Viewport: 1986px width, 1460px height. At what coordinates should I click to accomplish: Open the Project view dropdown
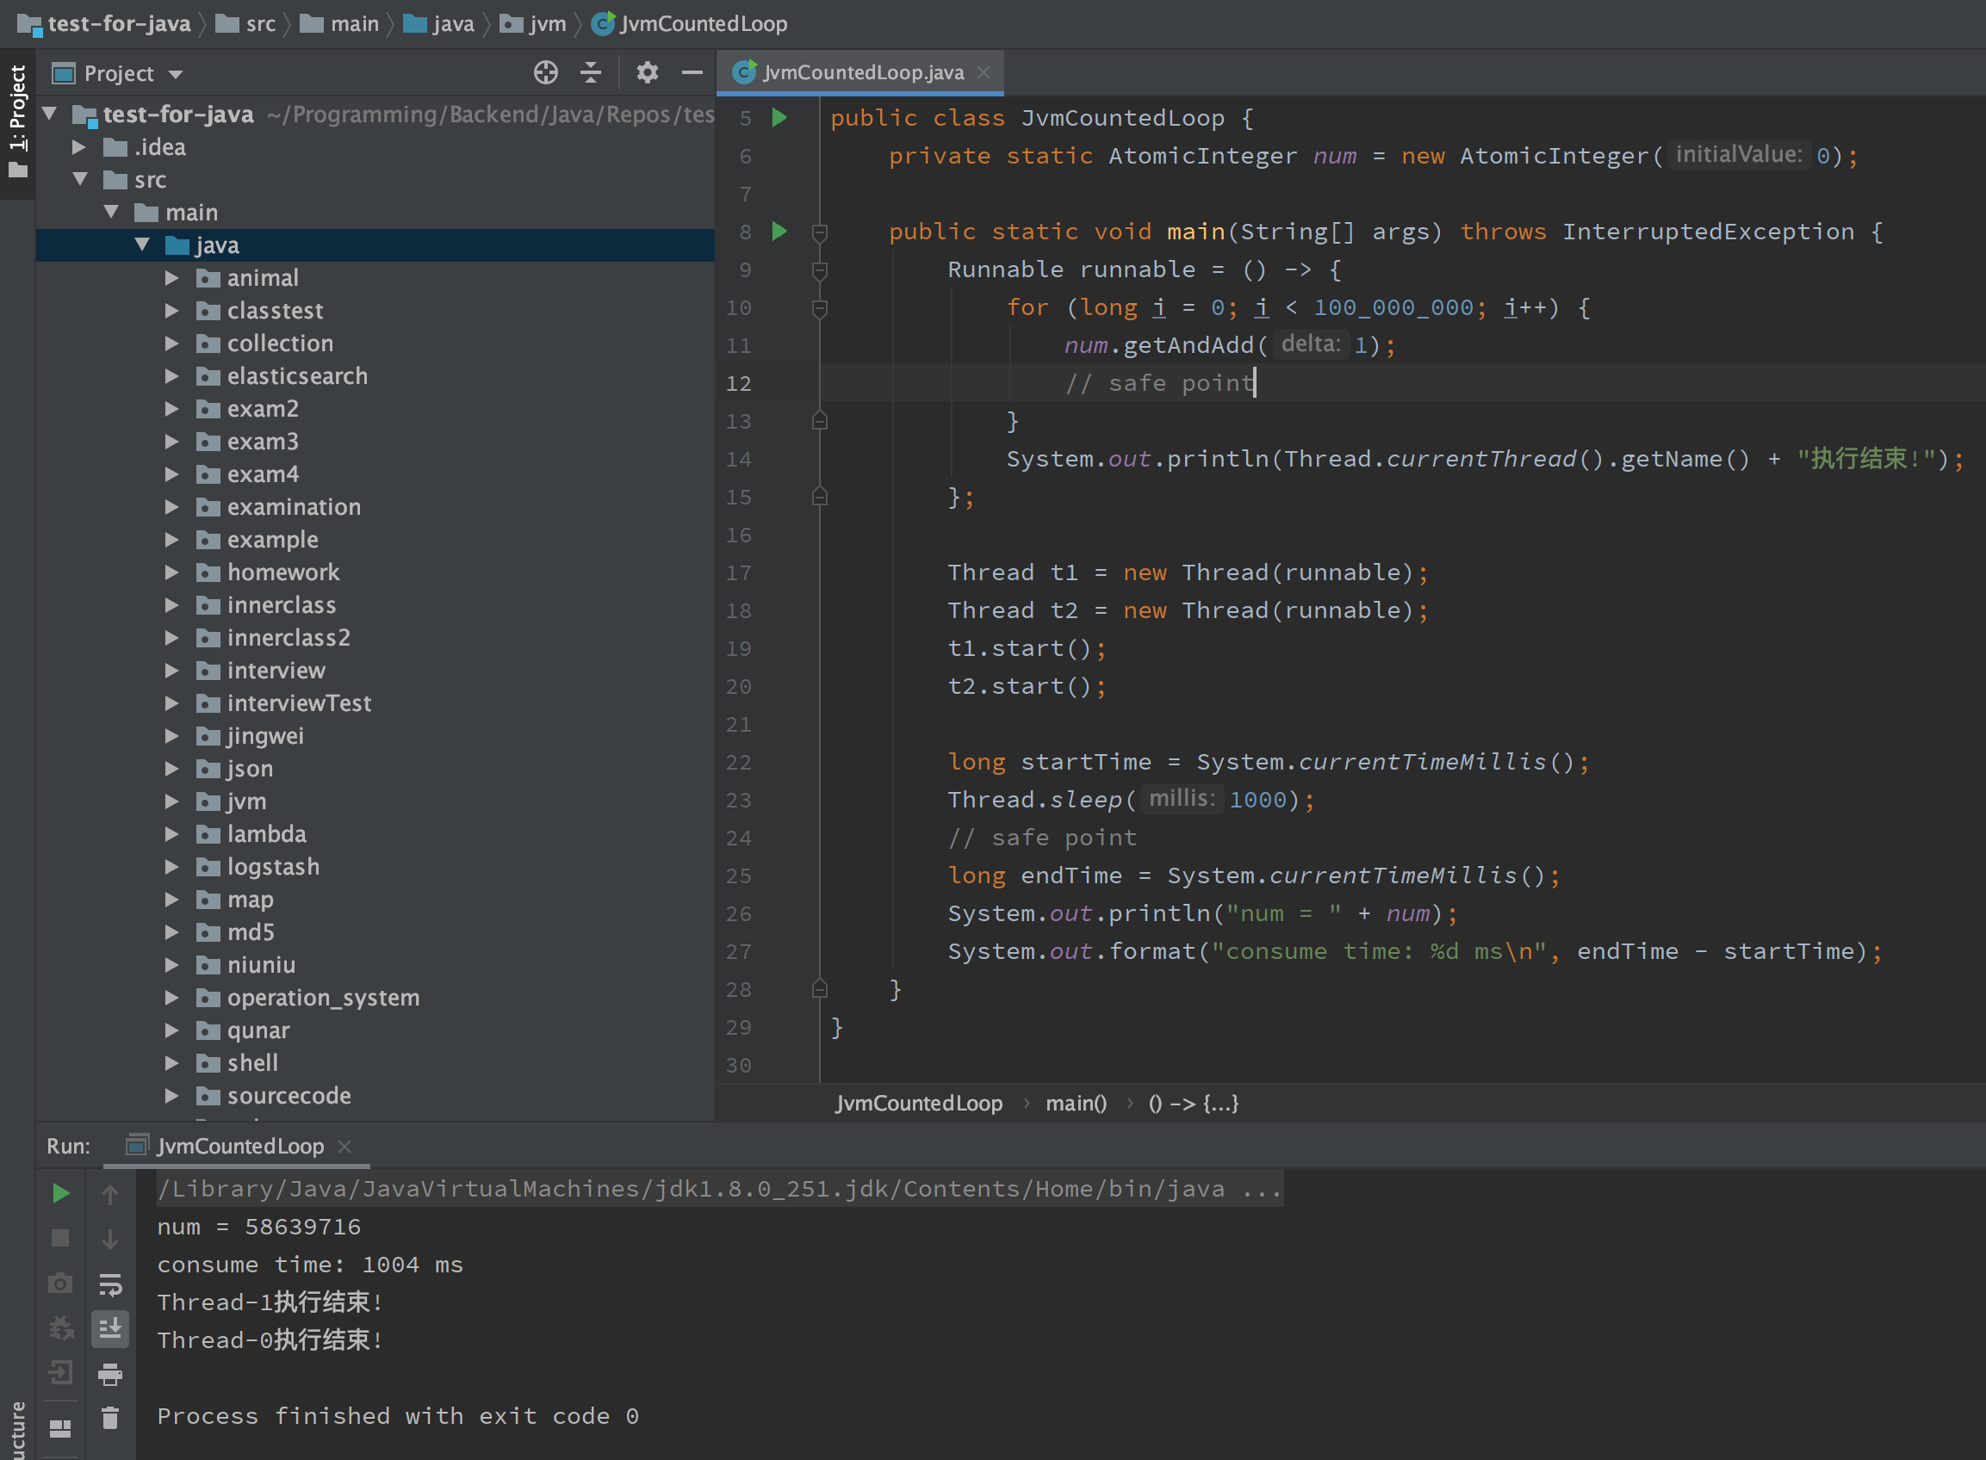pyautogui.click(x=175, y=74)
